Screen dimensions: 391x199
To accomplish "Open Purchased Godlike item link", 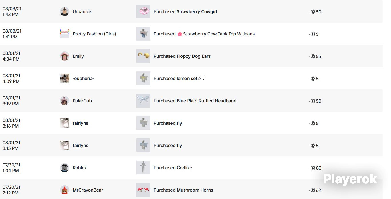I will tap(173, 168).
